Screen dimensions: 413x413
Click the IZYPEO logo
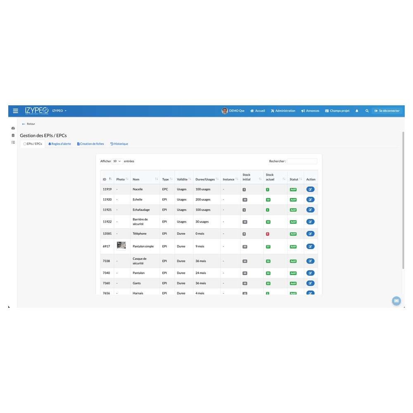pos(37,111)
